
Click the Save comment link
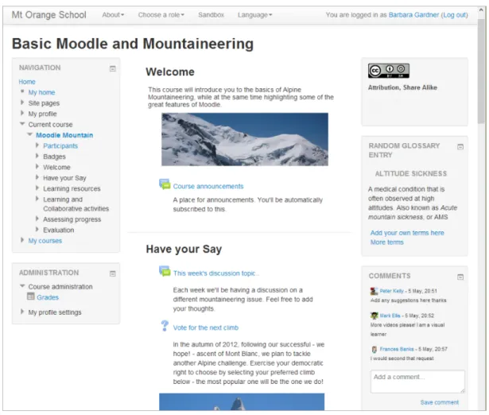[440, 402]
